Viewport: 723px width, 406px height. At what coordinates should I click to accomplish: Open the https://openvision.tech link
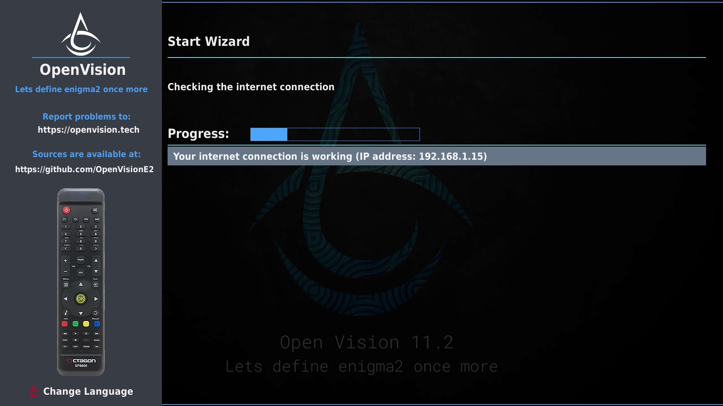88,130
